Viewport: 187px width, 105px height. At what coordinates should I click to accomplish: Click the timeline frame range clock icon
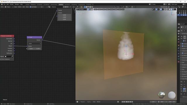coord(158,102)
